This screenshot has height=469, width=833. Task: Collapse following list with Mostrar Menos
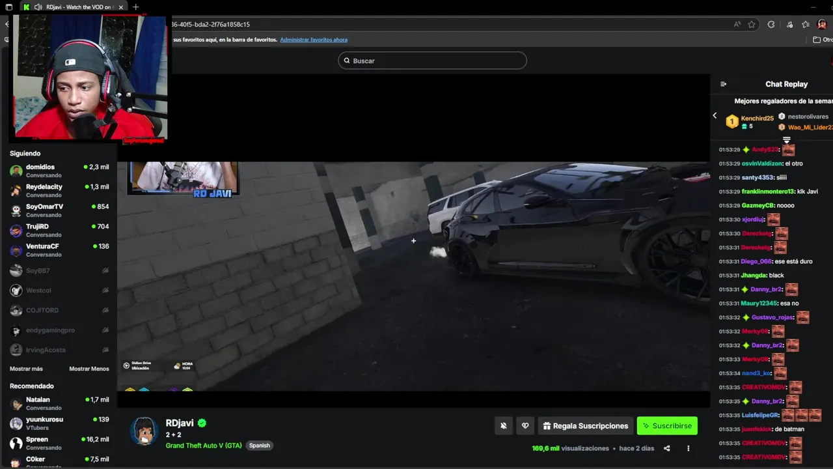point(89,369)
